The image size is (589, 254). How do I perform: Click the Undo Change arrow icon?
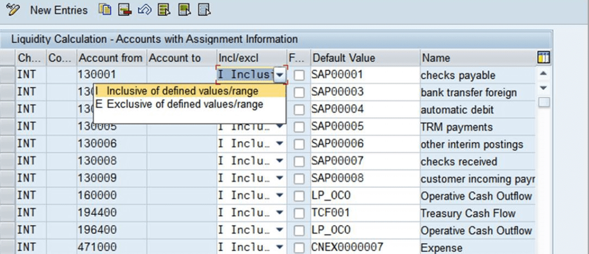144,10
